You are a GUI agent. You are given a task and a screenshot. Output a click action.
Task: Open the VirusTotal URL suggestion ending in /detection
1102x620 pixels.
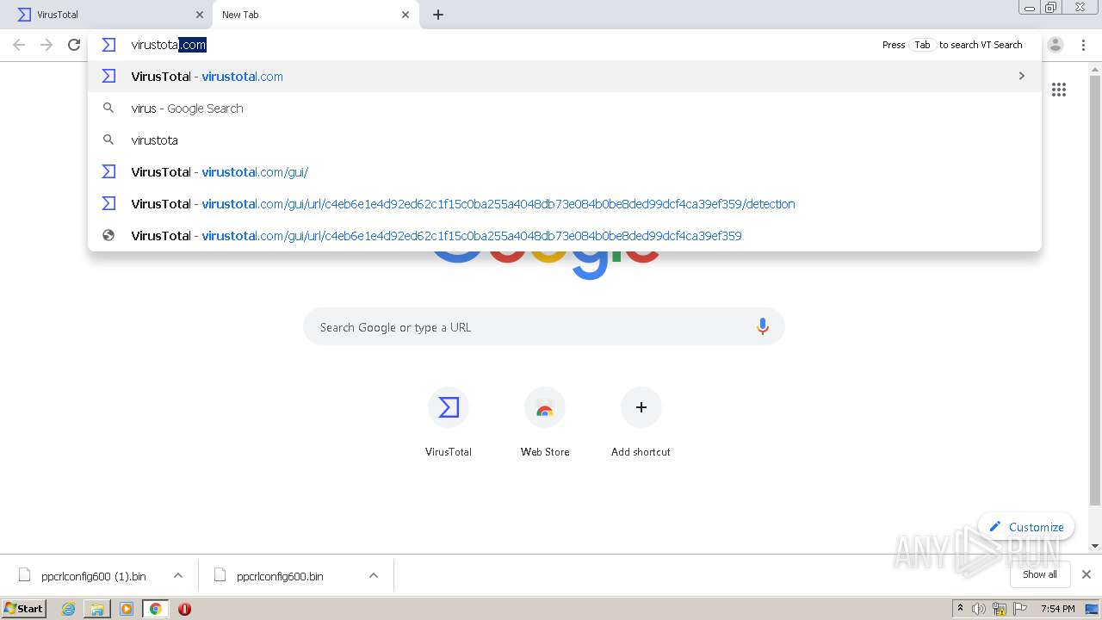tap(565, 204)
